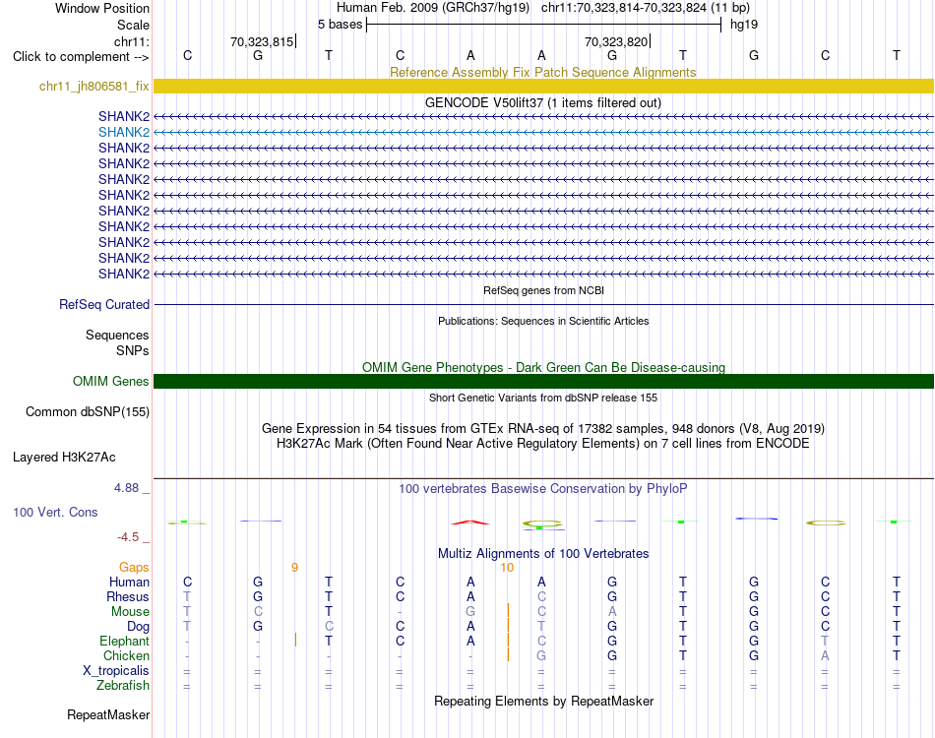Click the yellow fix patch alignment bar
This screenshot has width=935, height=738.
tap(543, 86)
